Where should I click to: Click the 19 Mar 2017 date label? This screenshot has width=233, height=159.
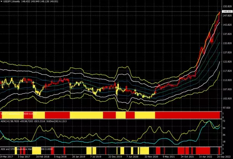tap(8, 157)
